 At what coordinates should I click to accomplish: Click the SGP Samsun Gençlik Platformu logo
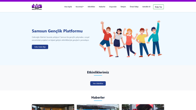click(x=37, y=7)
